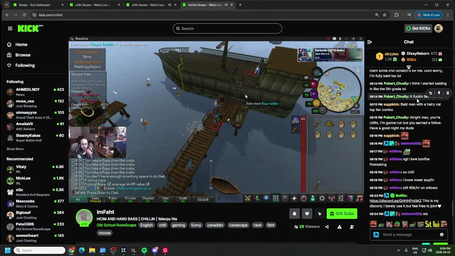Click the English tag
This screenshot has width=455, height=256.
(x=146, y=225)
